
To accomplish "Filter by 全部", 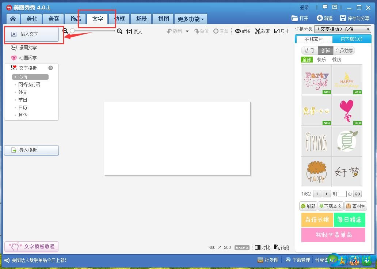I will tap(307, 60).
